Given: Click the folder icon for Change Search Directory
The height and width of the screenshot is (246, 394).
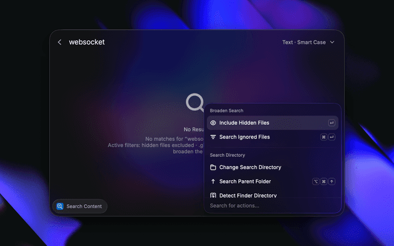Looking at the screenshot, I should tap(213, 167).
